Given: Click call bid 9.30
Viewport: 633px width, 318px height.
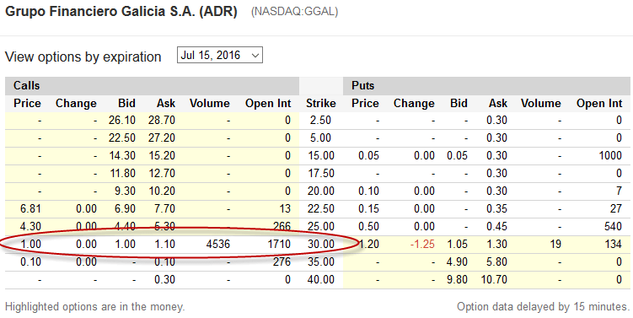Looking at the screenshot, I should (x=125, y=191).
